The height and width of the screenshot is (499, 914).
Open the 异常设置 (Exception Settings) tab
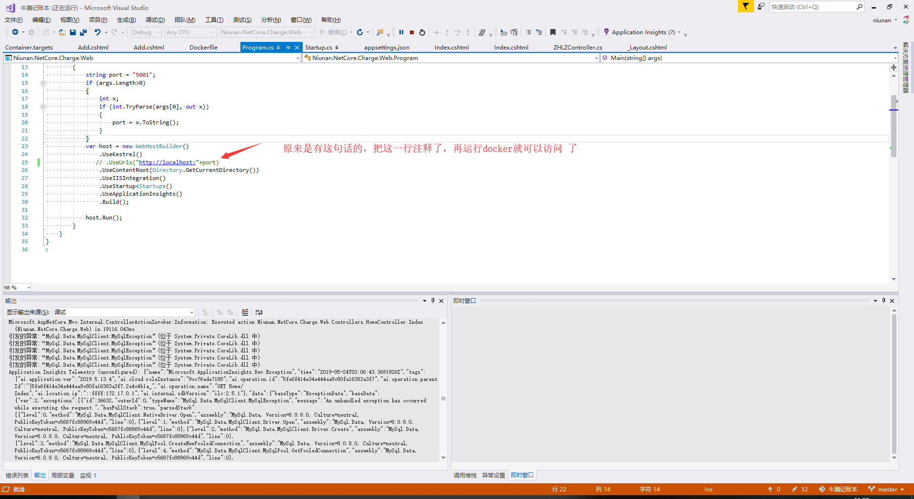pos(494,476)
